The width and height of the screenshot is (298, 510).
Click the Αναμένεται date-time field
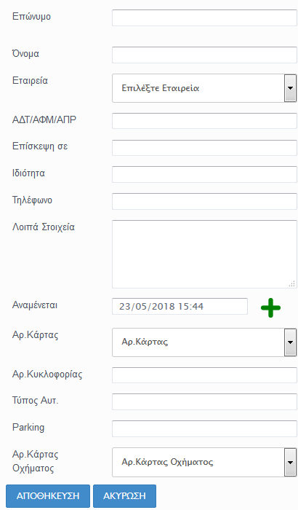click(180, 307)
